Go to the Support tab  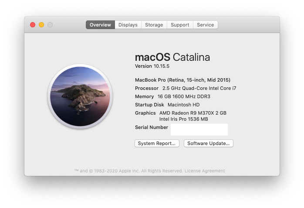coord(180,25)
